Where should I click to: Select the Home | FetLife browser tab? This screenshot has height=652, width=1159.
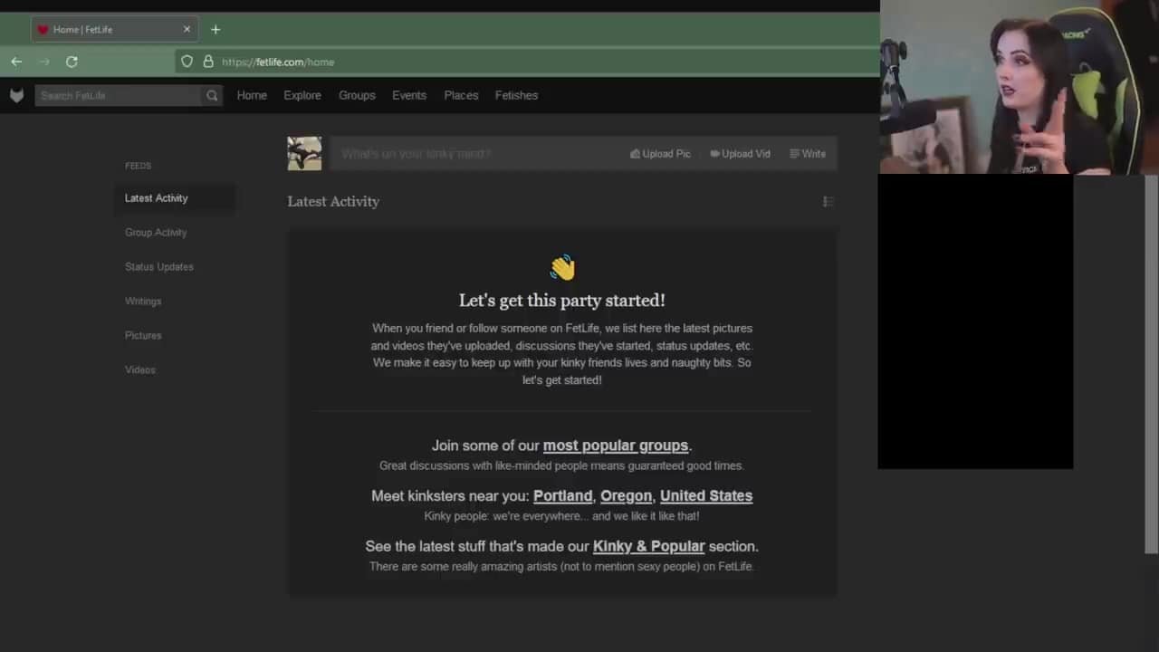[113, 29]
